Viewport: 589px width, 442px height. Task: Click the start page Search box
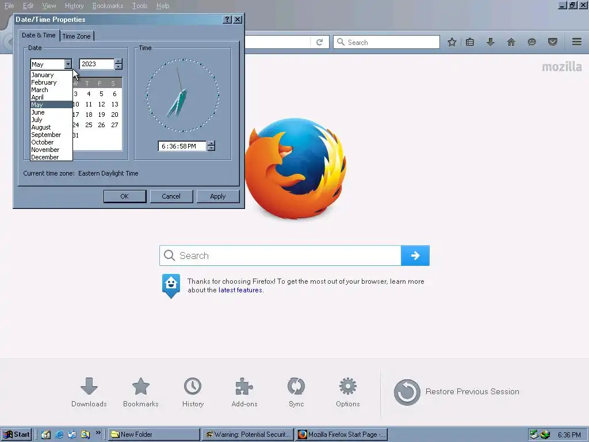coord(280,256)
